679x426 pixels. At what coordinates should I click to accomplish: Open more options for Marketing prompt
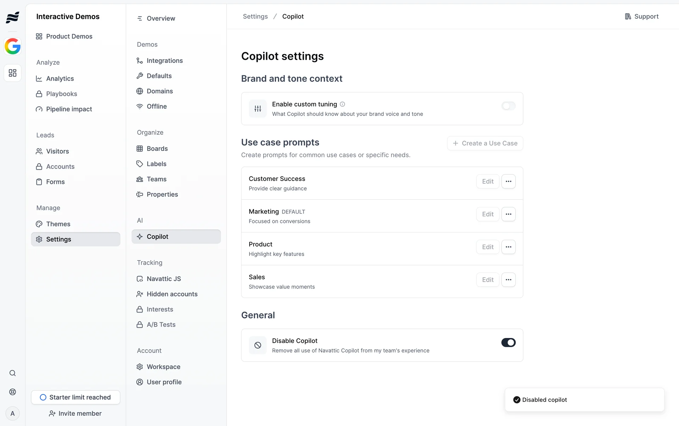[x=509, y=214]
